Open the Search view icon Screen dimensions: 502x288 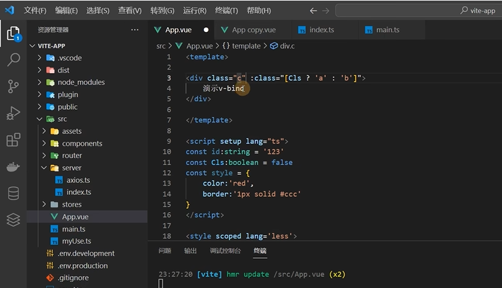13,59
